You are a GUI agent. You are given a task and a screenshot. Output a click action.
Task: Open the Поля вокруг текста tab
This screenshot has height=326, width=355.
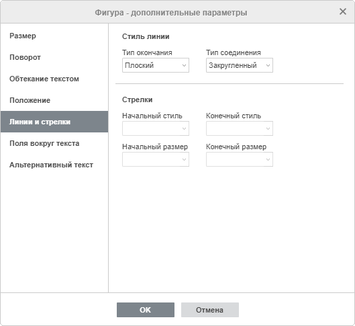pos(54,143)
